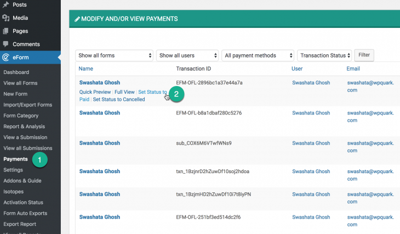This screenshot has width=400, height=234.
Task: Click the Full View link
Action: coord(124,92)
